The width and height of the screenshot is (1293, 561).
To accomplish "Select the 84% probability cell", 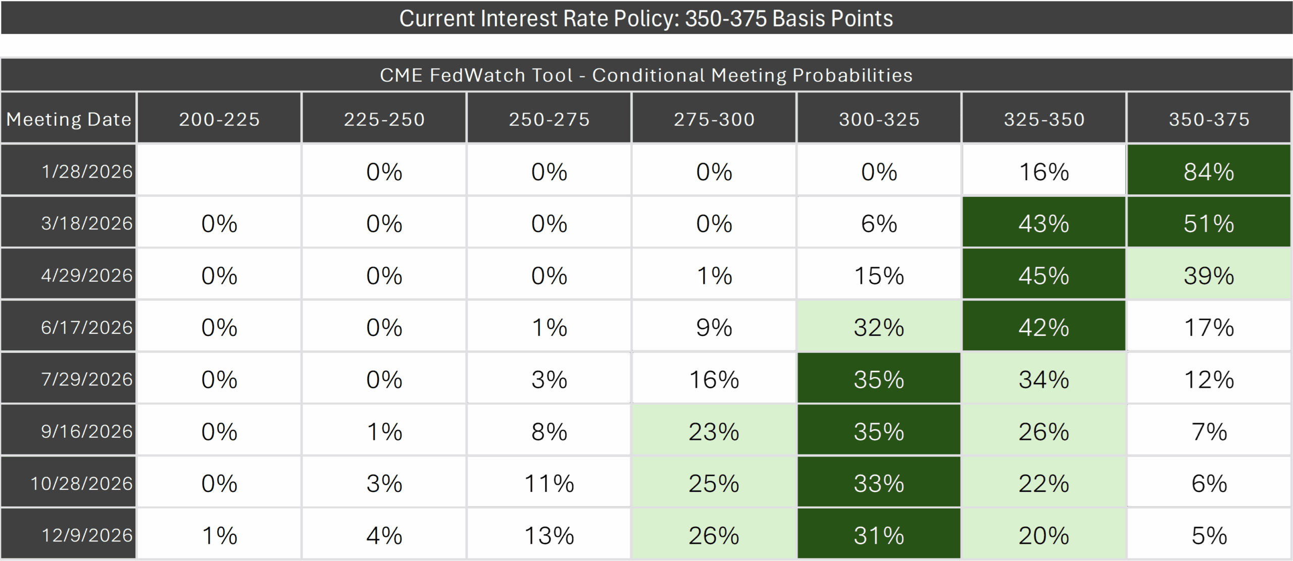I will (1209, 172).
